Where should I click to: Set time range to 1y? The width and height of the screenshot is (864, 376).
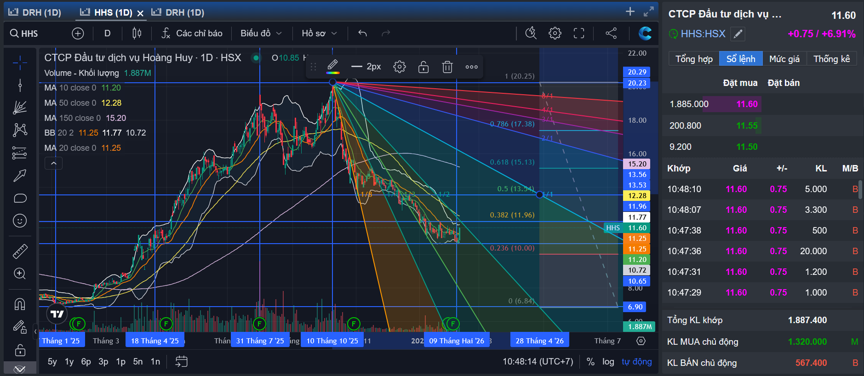coord(69,362)
